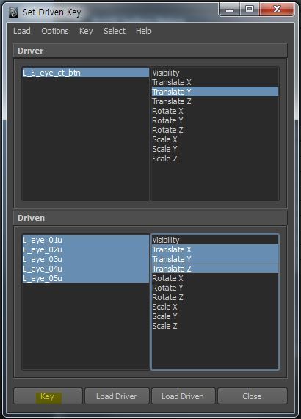Select Translate Z in the Driven attributes

tap(215, 269)
